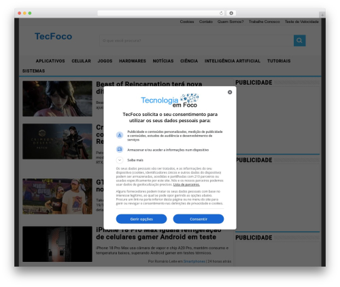Open the Beast of Reincarnation terá nova headline
This screenshot has width=340, height=287.
[x=149, y=84]
